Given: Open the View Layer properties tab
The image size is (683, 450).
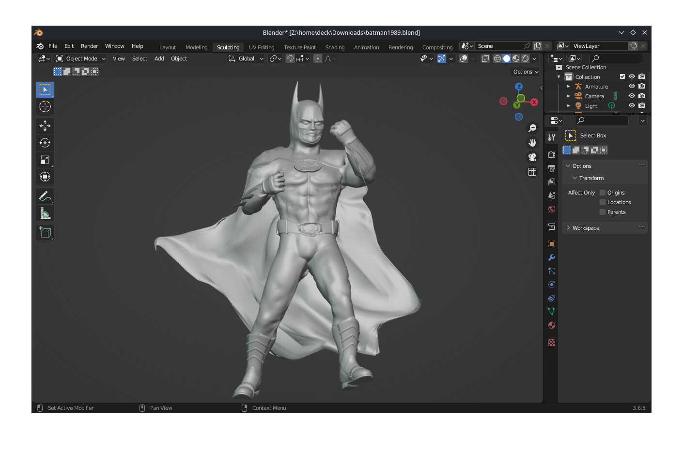Looking at the screenshot, I should point(551,182).
